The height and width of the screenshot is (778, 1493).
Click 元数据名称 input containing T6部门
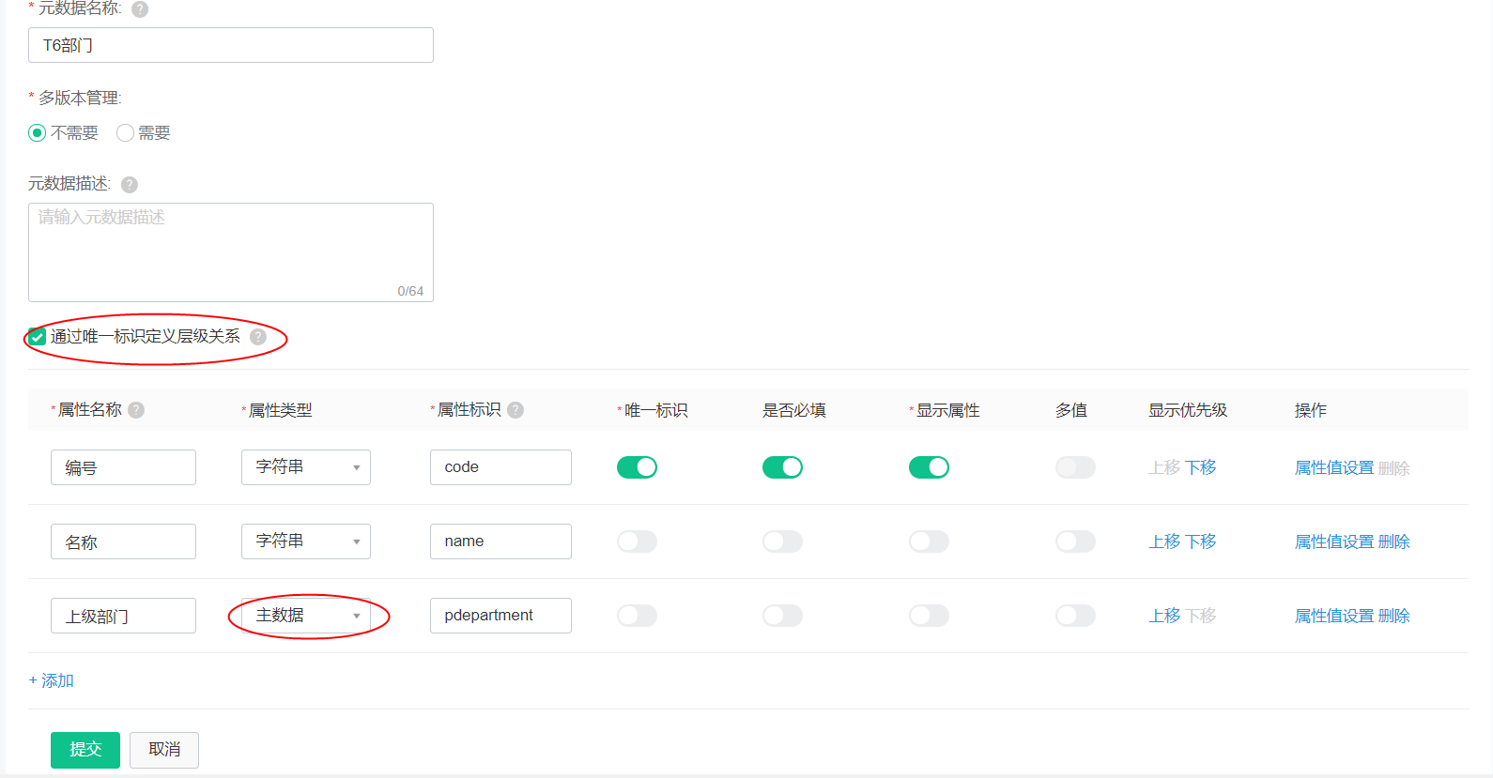(x=231, y=45)
